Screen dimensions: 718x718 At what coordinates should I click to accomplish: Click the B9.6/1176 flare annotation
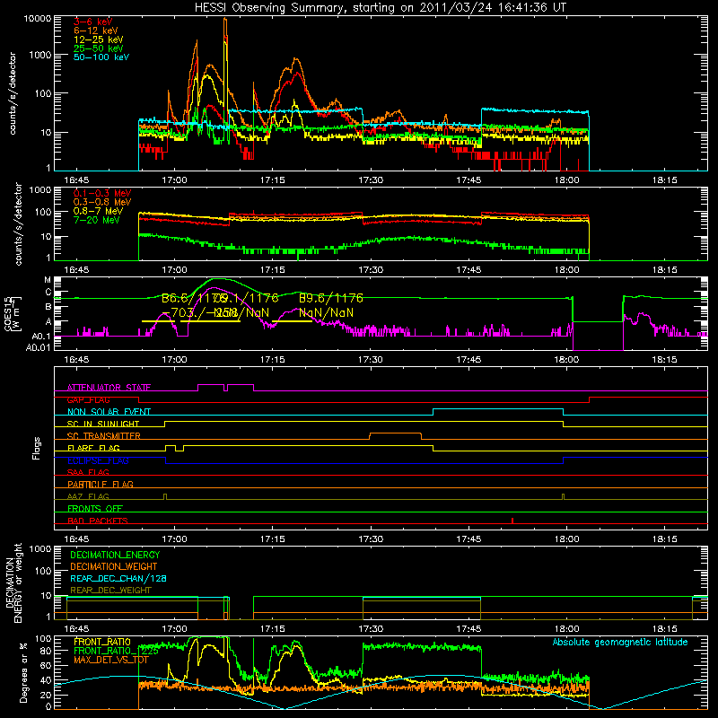tap(330, 298)
